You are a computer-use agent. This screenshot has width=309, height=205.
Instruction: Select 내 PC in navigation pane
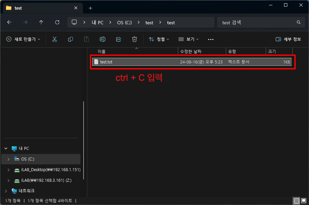tap(24, 149)
